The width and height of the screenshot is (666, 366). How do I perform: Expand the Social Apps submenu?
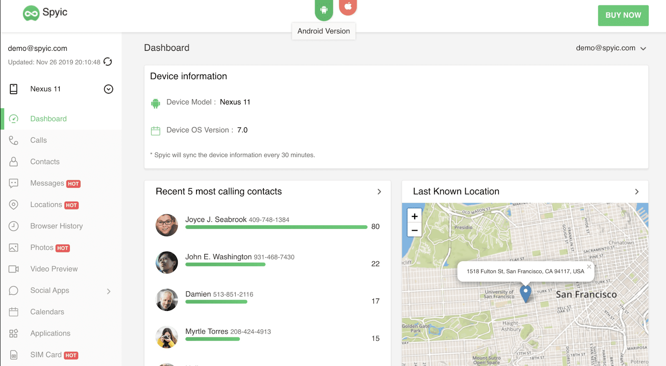click(109, 291)
